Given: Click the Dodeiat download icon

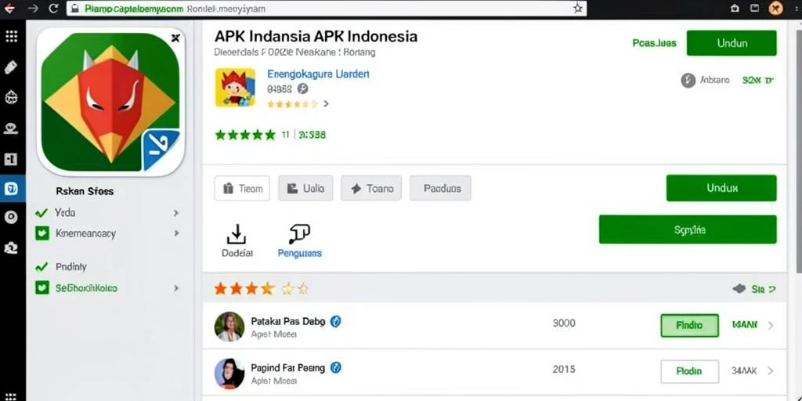Looking at the screenshot, I should tap(237, 234).
